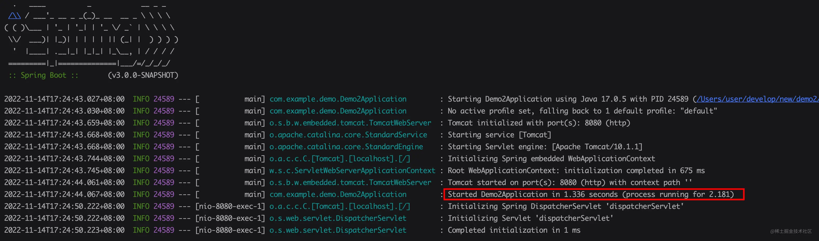Click logger name 'o.apache.catalina.core.StandardEngine'
Viewport: 819px width, 241px height.
[346, 147]
